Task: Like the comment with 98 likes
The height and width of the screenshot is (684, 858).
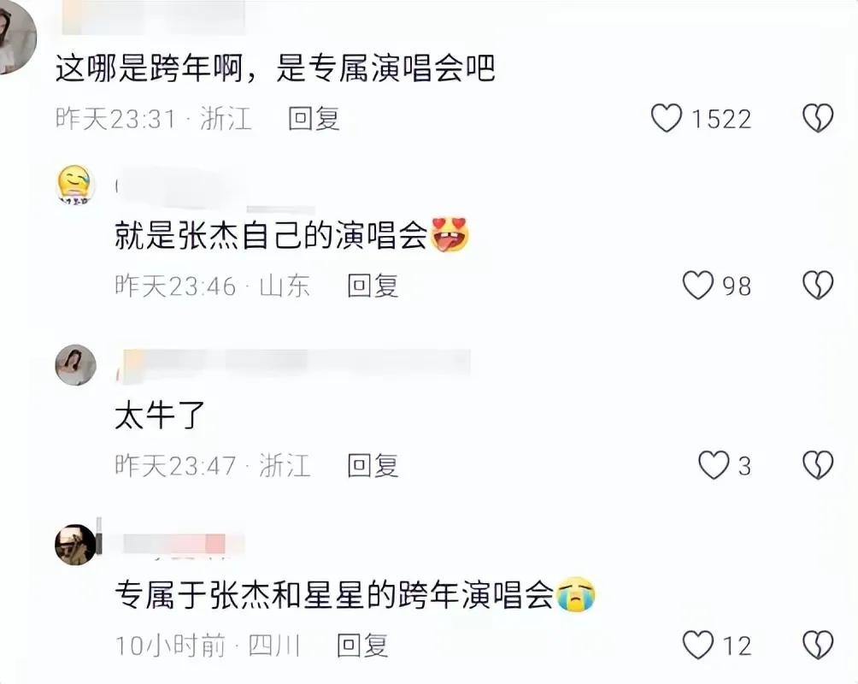Action: [698, 286]
